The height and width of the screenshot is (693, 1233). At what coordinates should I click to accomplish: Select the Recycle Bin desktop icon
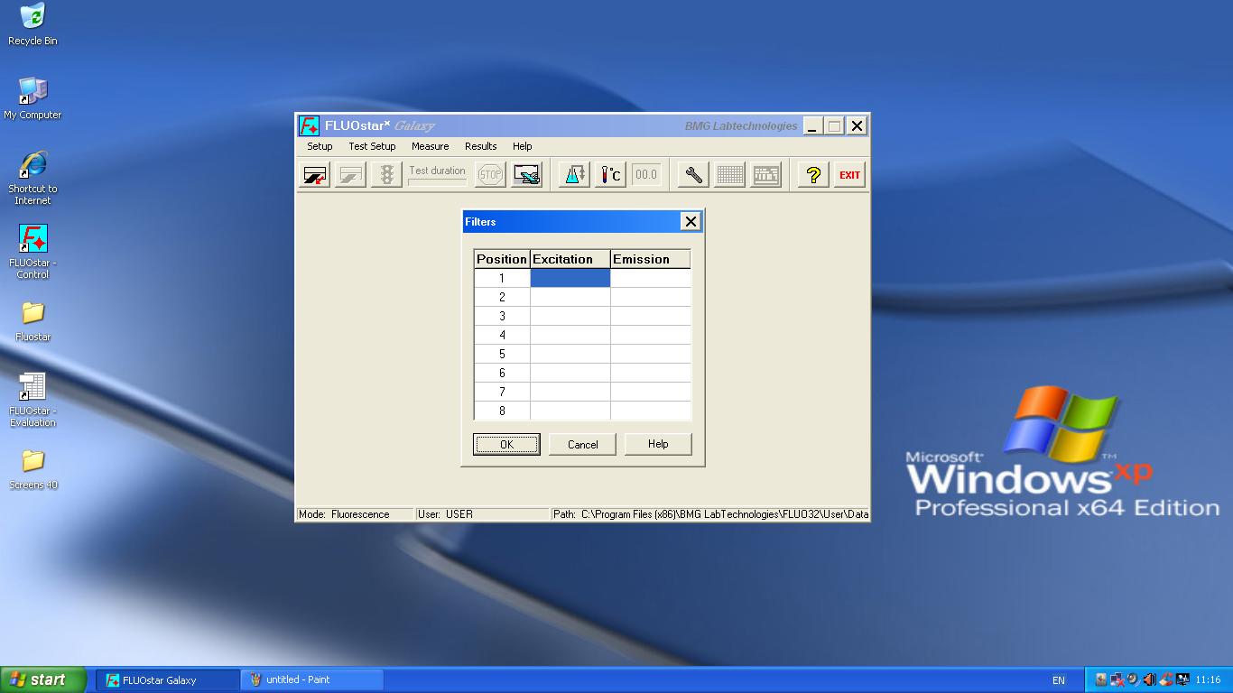[x=32, y=24]
